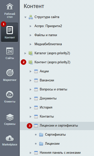Select Структура сайта in the tree
This screenshot has height=156, width=94.
click(x=47, y=17)
